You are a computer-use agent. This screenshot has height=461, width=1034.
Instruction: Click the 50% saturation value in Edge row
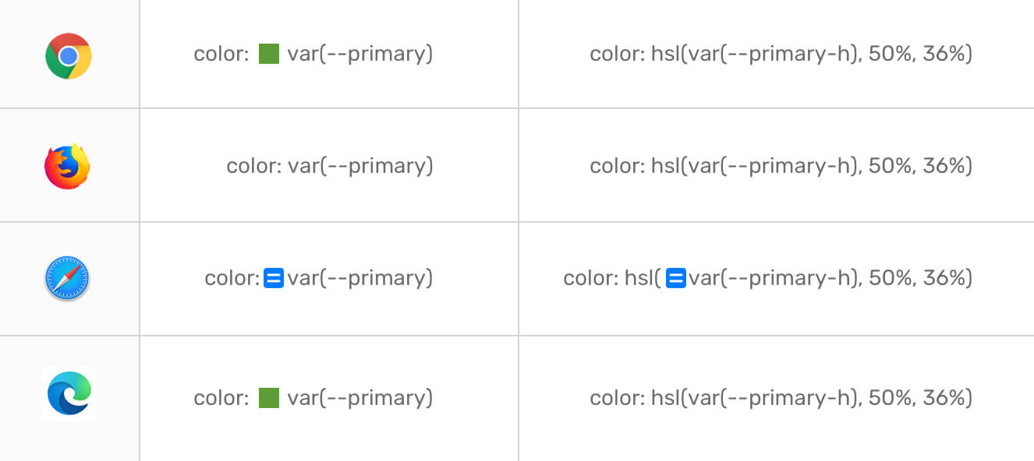pyautogui.click(x=889, y=398)
